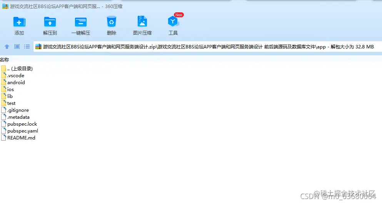The width and height of the screenshot is (382, 204).
Task: Select the README.md file
Action: click(x=18, y=138)
